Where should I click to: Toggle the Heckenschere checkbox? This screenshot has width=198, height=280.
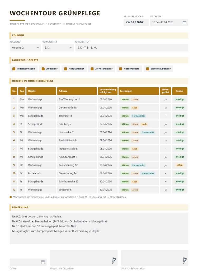pyautogui.click(x=120, y=69)
